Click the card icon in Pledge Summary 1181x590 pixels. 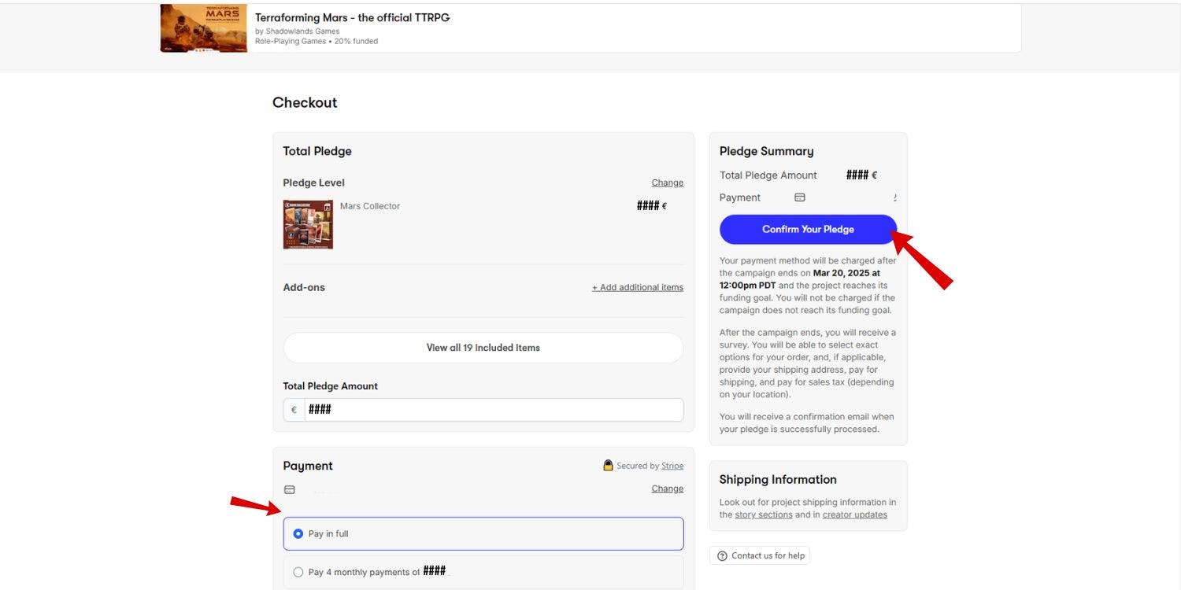point(800,197)
